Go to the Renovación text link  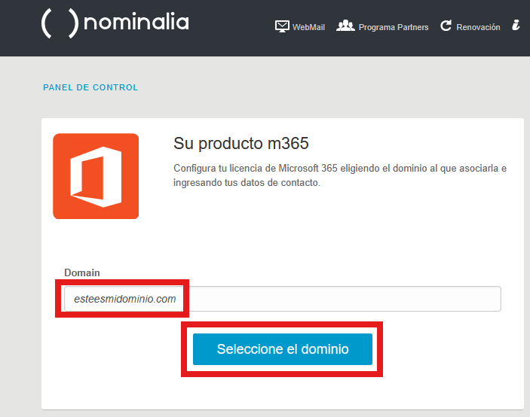pos(478,27)
